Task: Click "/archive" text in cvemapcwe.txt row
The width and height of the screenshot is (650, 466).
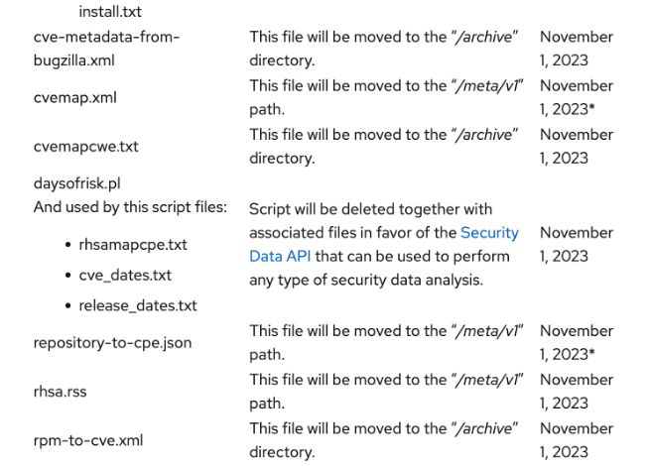Action: [x=484, y=135]
